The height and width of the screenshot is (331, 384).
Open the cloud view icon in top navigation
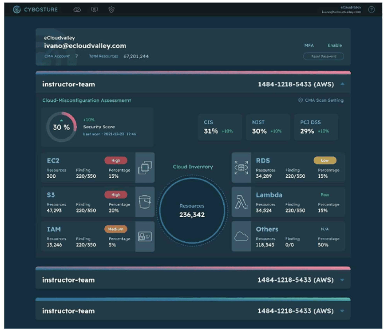click(x=77, y=10)
